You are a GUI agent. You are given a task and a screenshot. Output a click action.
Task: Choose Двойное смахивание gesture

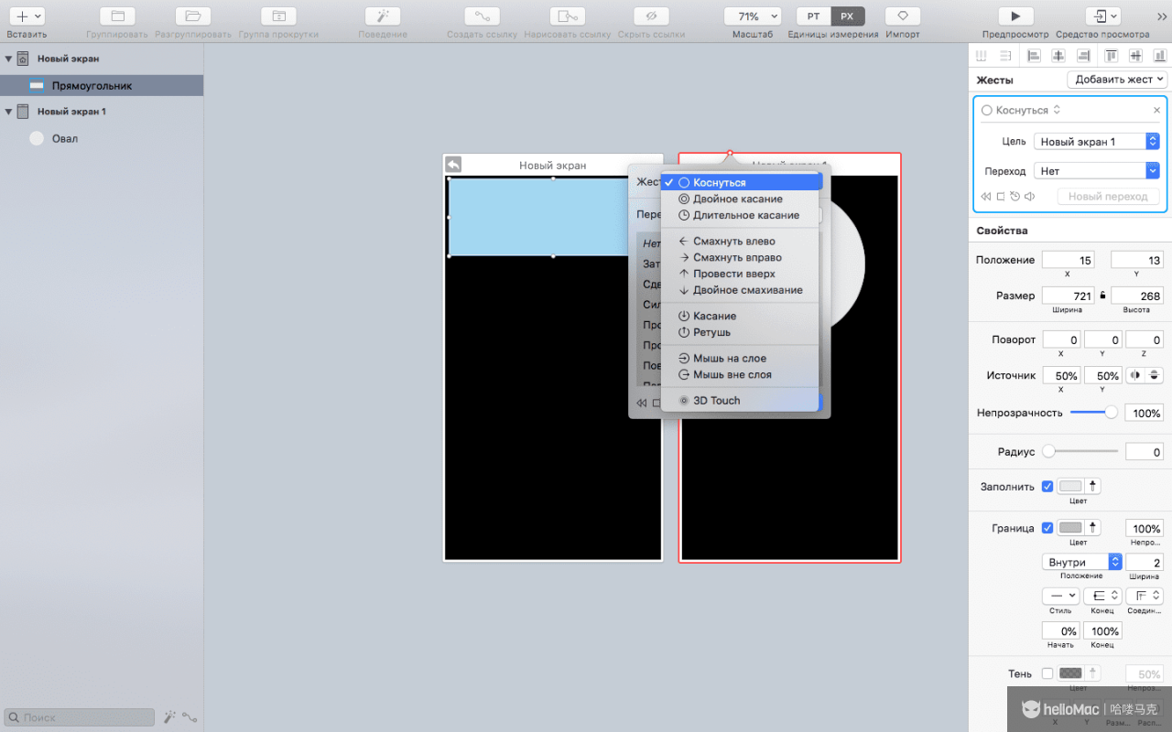(741, 290)
